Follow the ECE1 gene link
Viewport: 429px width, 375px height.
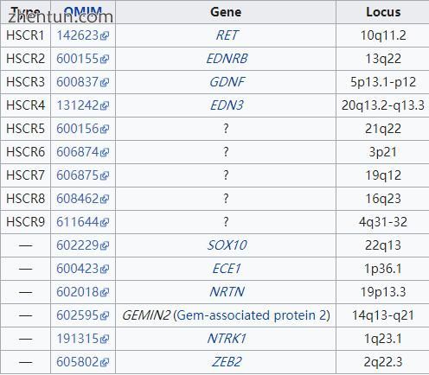(x=227, y=269)
